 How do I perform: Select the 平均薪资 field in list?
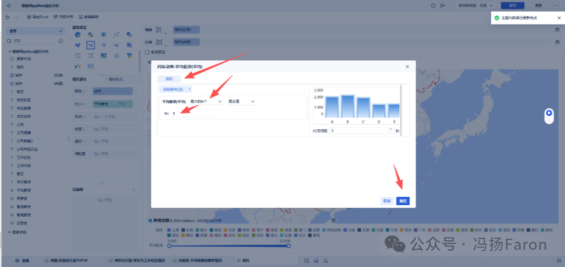point(24,190)
